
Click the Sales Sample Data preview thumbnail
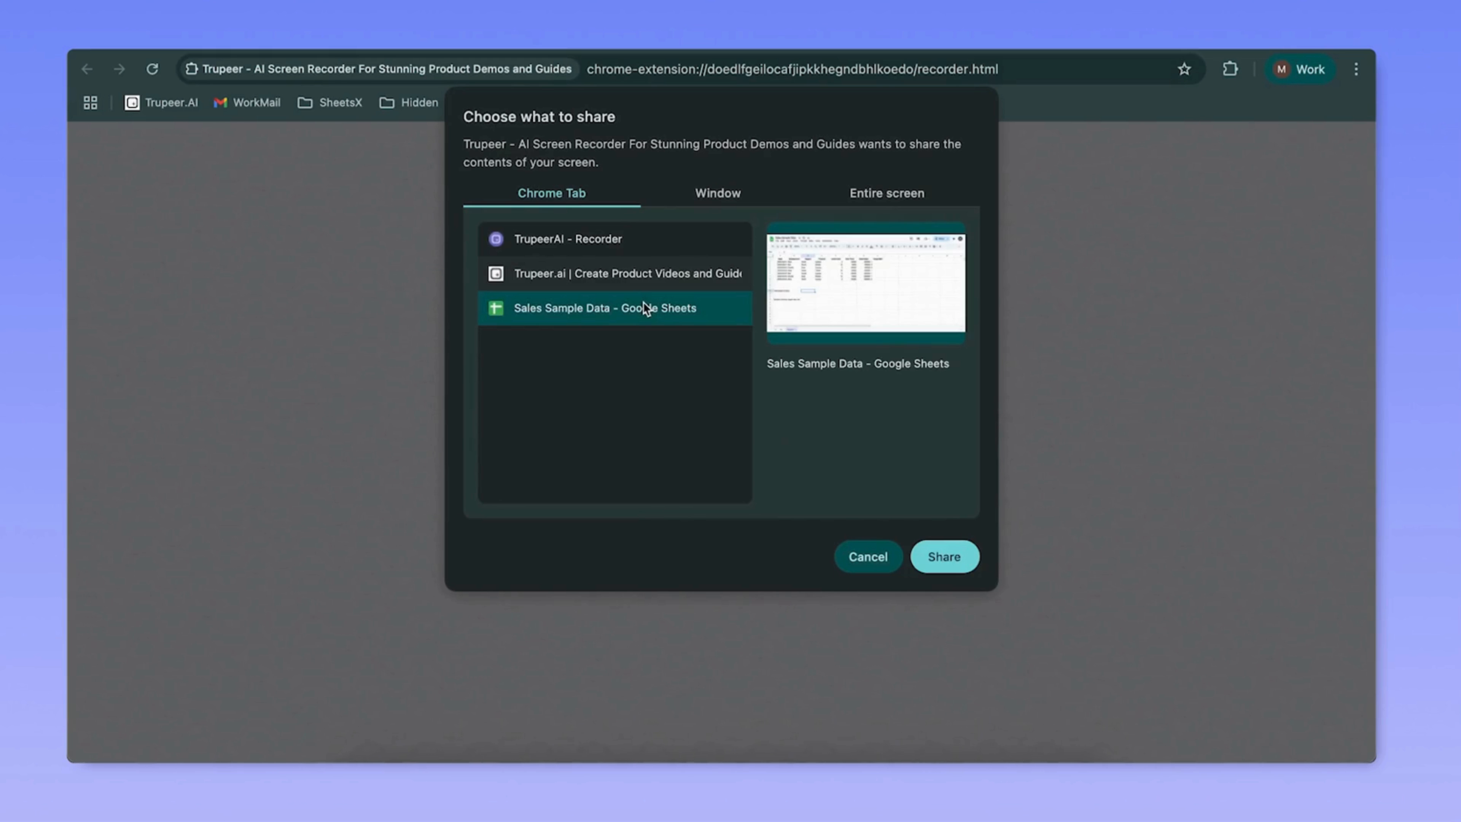pos(866,283)
